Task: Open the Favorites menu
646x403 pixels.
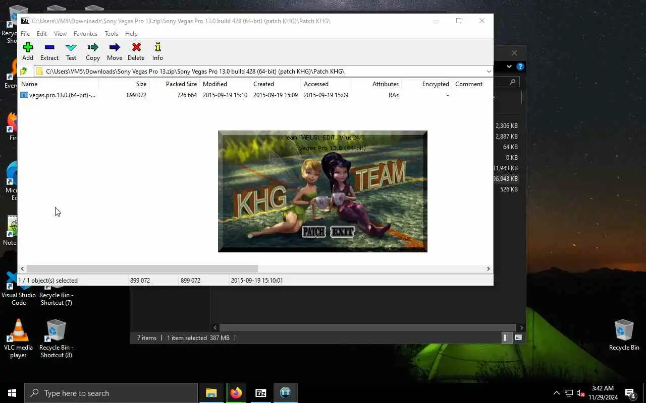Action: pyautogui.click(x=85, y=34)
